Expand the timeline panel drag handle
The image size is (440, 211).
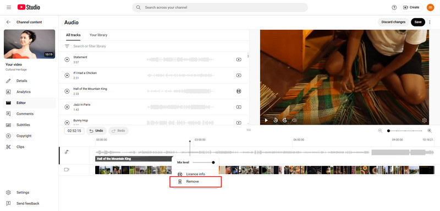click(x=249, y=130)
